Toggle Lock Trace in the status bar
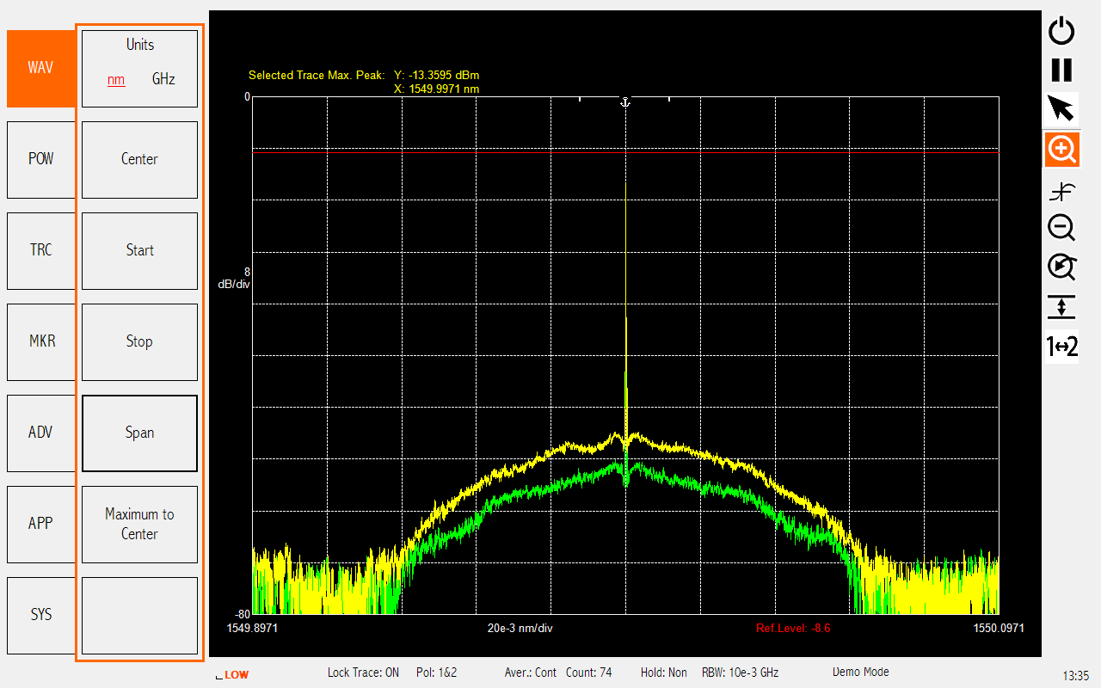 [363, 673]
